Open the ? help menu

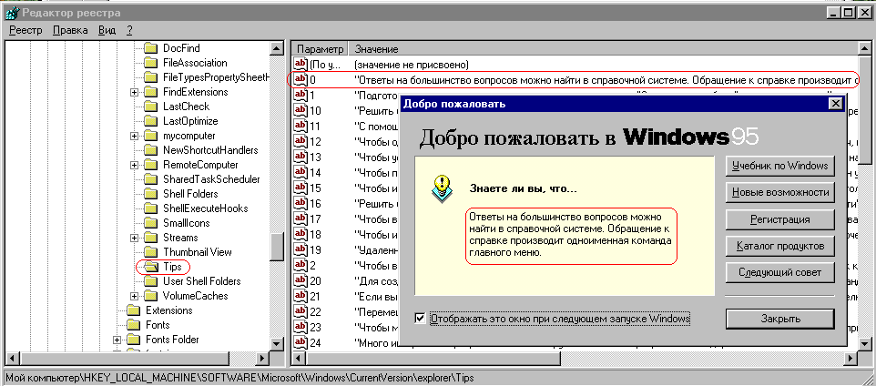click(x=129, y=30)
